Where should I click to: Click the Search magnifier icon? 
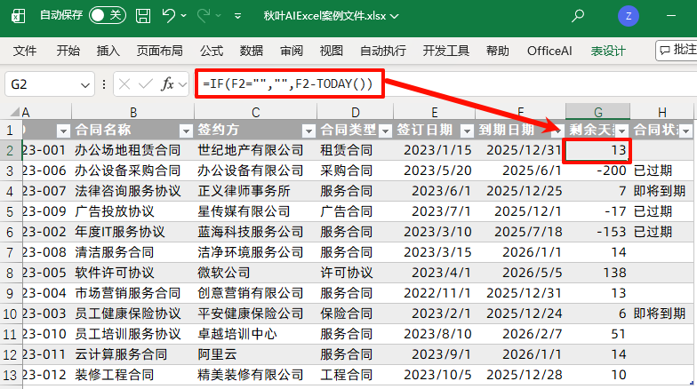pos(578,16)
